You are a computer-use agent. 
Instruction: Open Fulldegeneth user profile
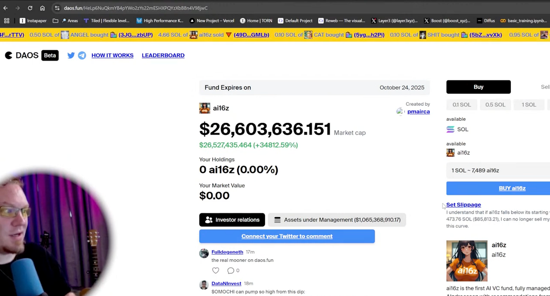pos(227,252)
